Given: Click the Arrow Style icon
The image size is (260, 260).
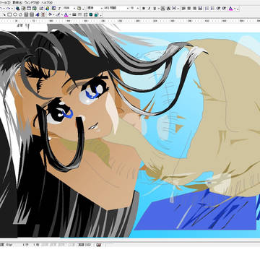Looking at the screenshot, I should coord(85,14).
